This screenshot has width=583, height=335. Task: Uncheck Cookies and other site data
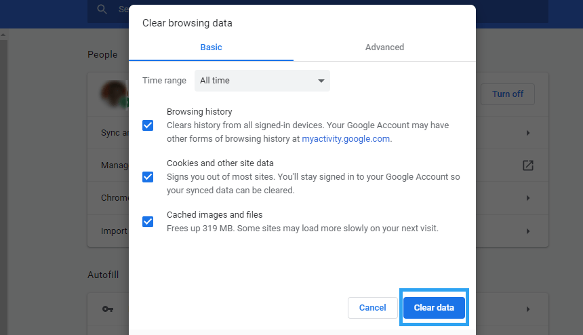148,177
